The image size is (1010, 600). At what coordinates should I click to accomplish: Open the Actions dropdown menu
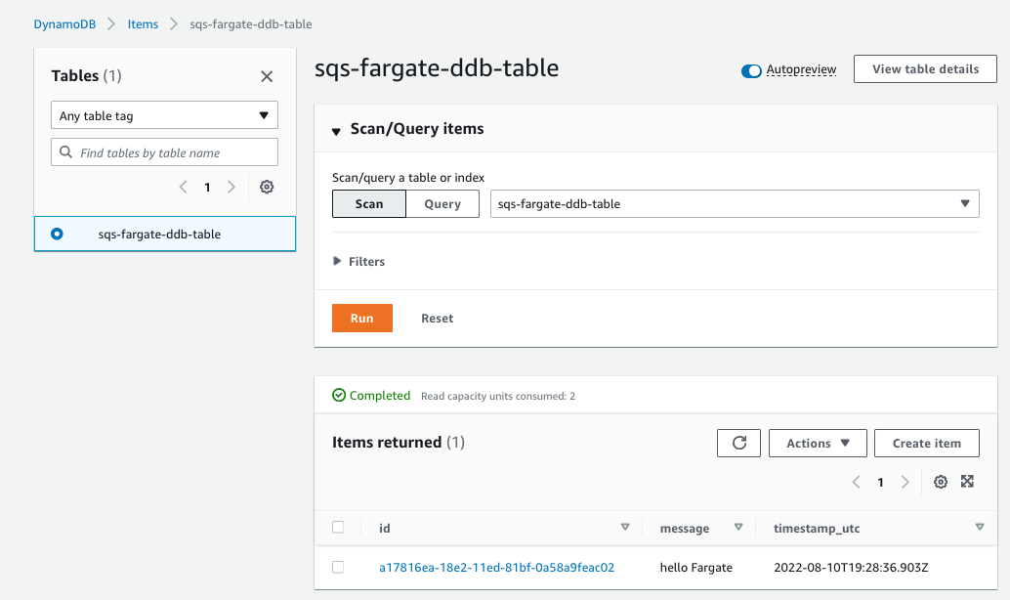click(818, 443)
